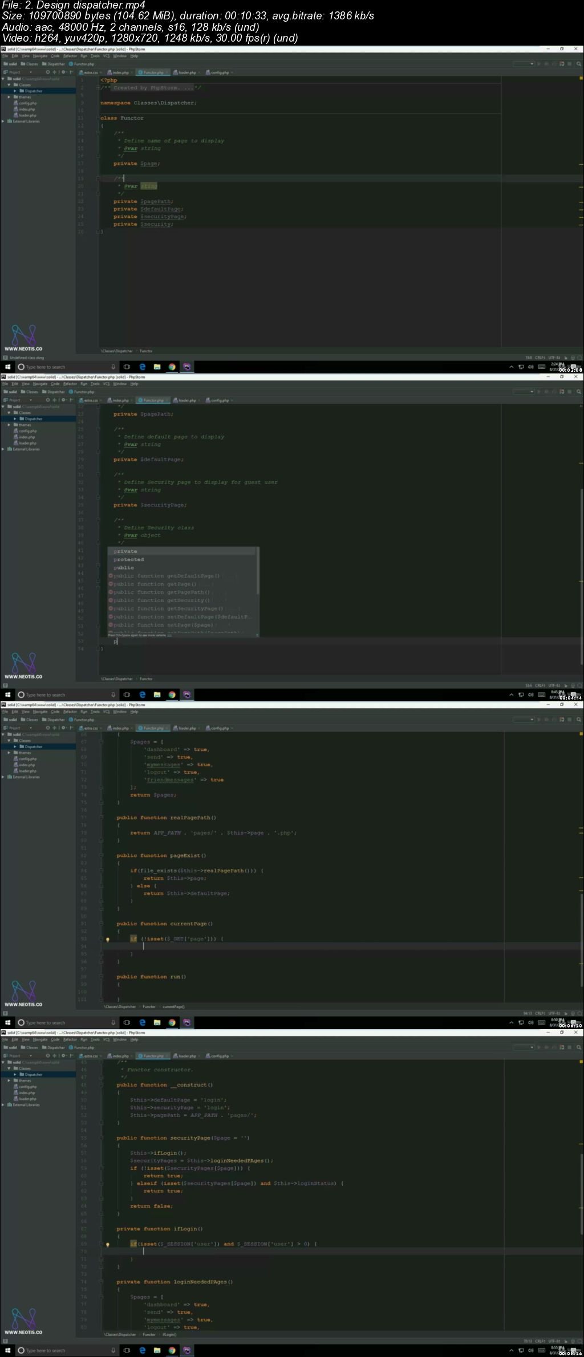
Task: Open File Explorer from the 00:02:08 frame taskbar
Action: (x=157, y=367)
